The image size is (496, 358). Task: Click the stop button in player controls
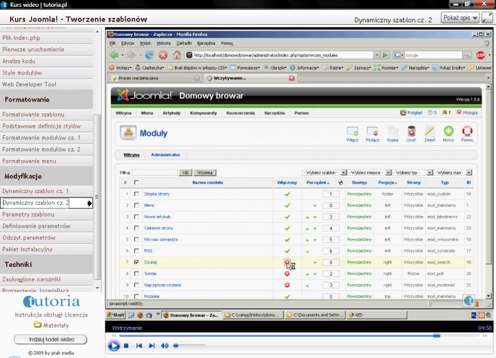126,346
